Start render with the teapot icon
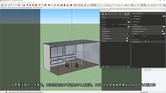 tap(125, 14)
